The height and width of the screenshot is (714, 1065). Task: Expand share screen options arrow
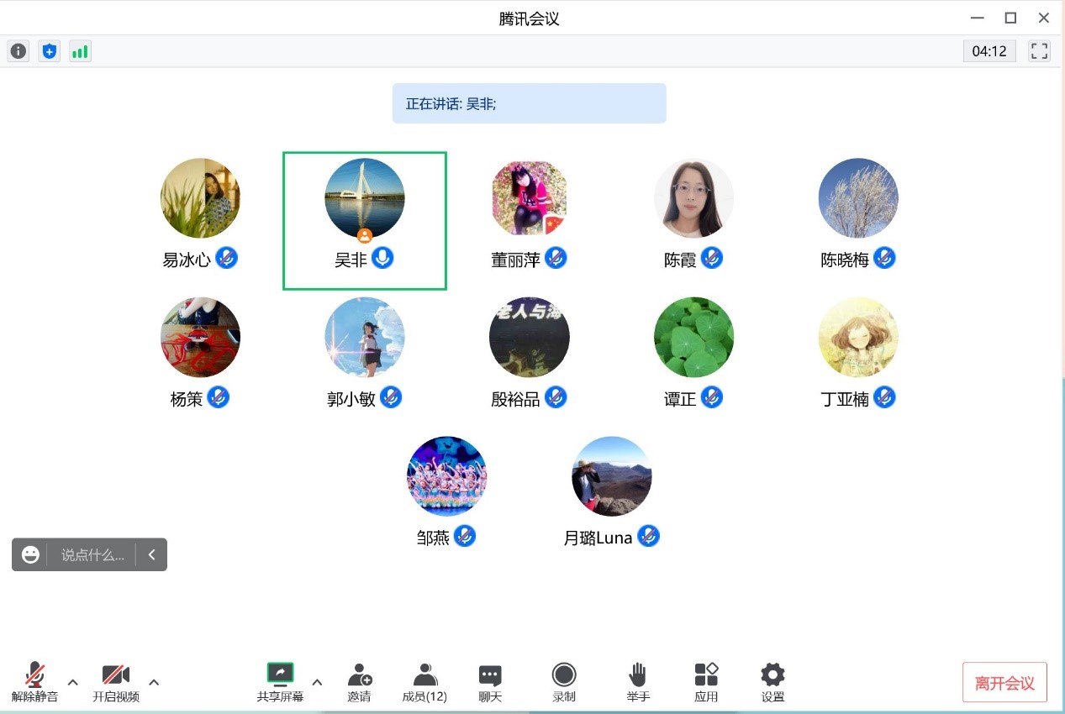coord(317,682)
